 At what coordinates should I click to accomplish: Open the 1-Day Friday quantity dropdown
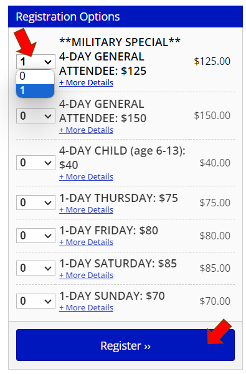pyautogui.click(x=35, y=236)
